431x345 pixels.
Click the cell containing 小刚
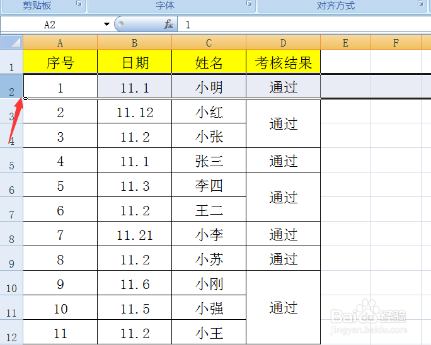(x=209, y=283)
